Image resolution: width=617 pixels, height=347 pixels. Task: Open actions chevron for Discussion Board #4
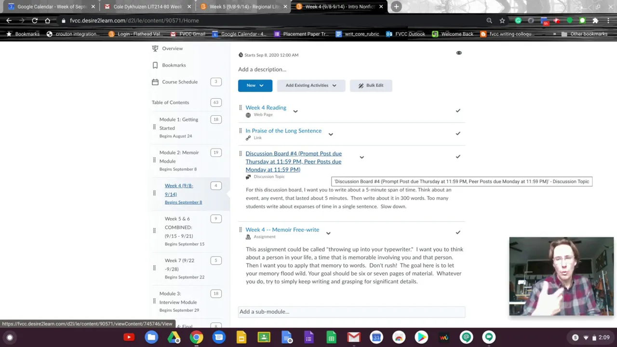pos(362,157)
